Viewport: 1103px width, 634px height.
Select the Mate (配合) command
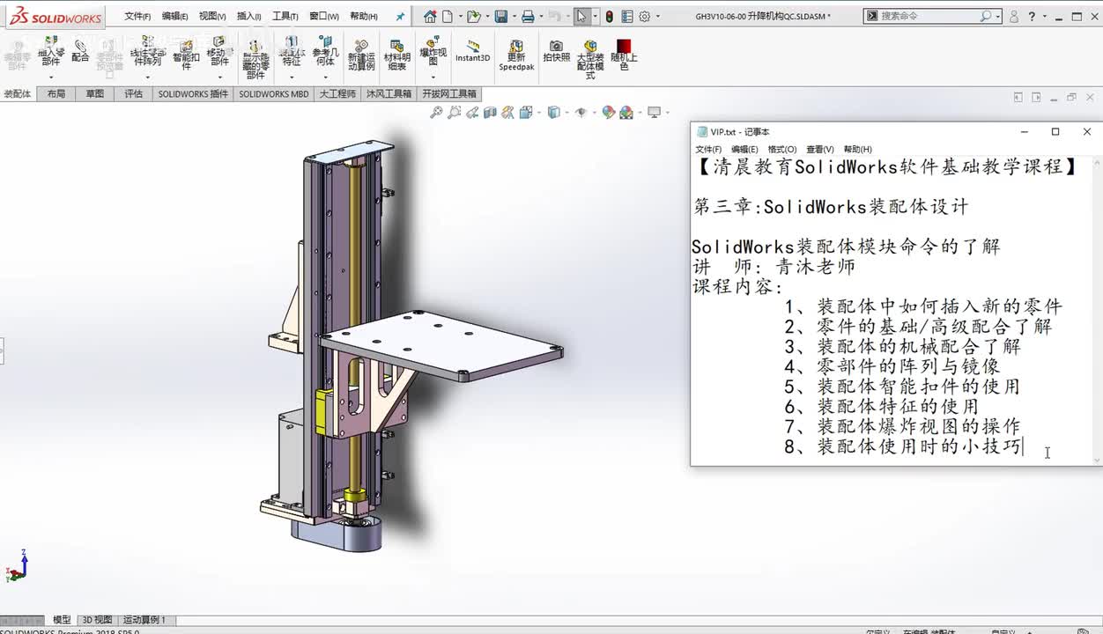tap(80, 50)
